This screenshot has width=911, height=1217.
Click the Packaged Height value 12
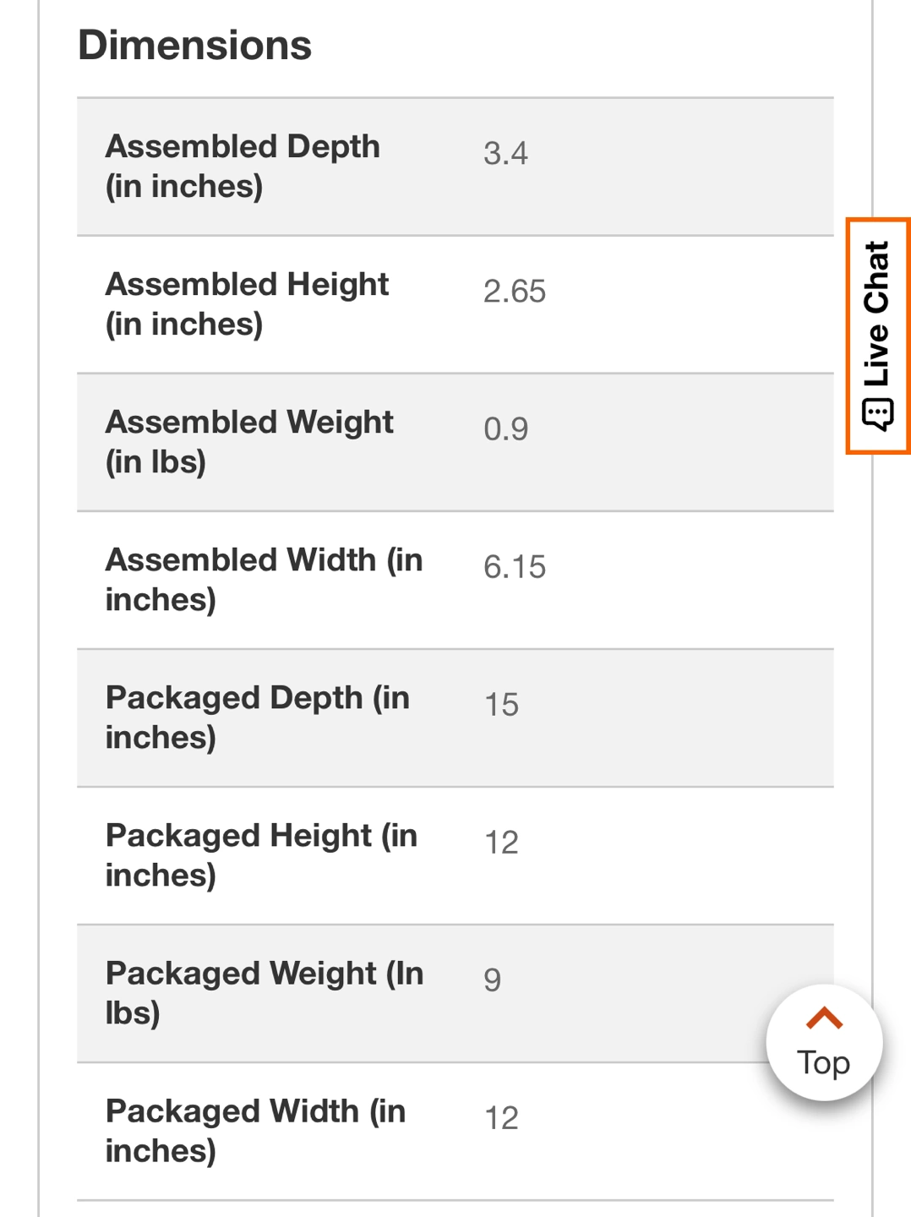tap(501, 843)
